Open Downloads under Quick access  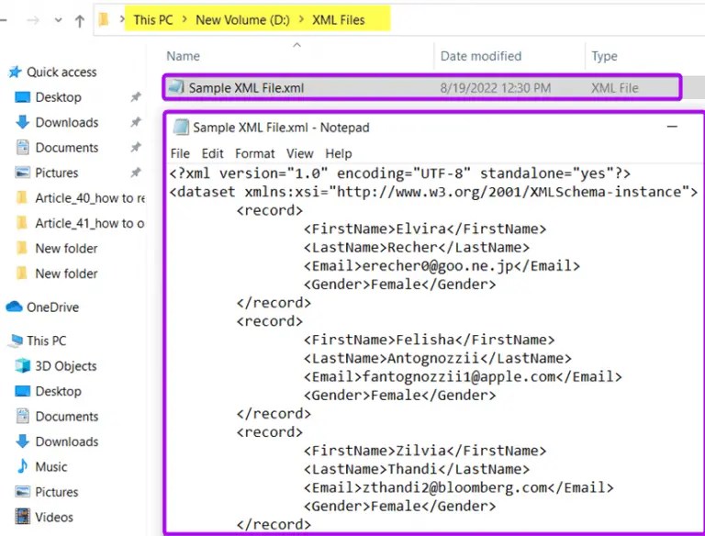pyautogui.click(x=66, y=122)
